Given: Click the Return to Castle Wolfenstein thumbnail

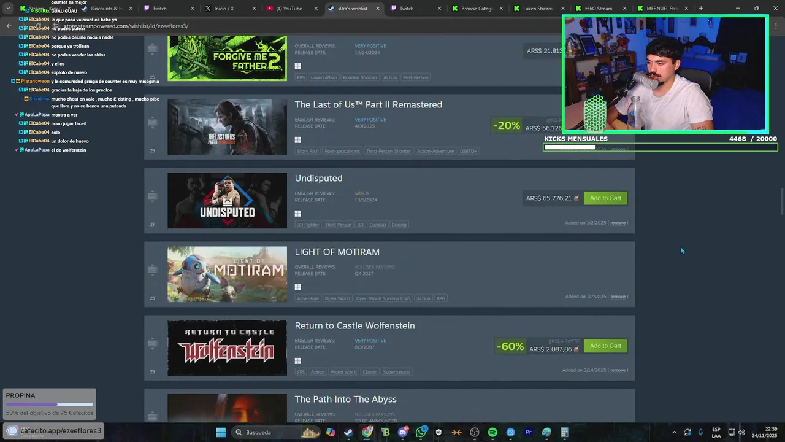Looking at the screenshot, I should (227, 348).
